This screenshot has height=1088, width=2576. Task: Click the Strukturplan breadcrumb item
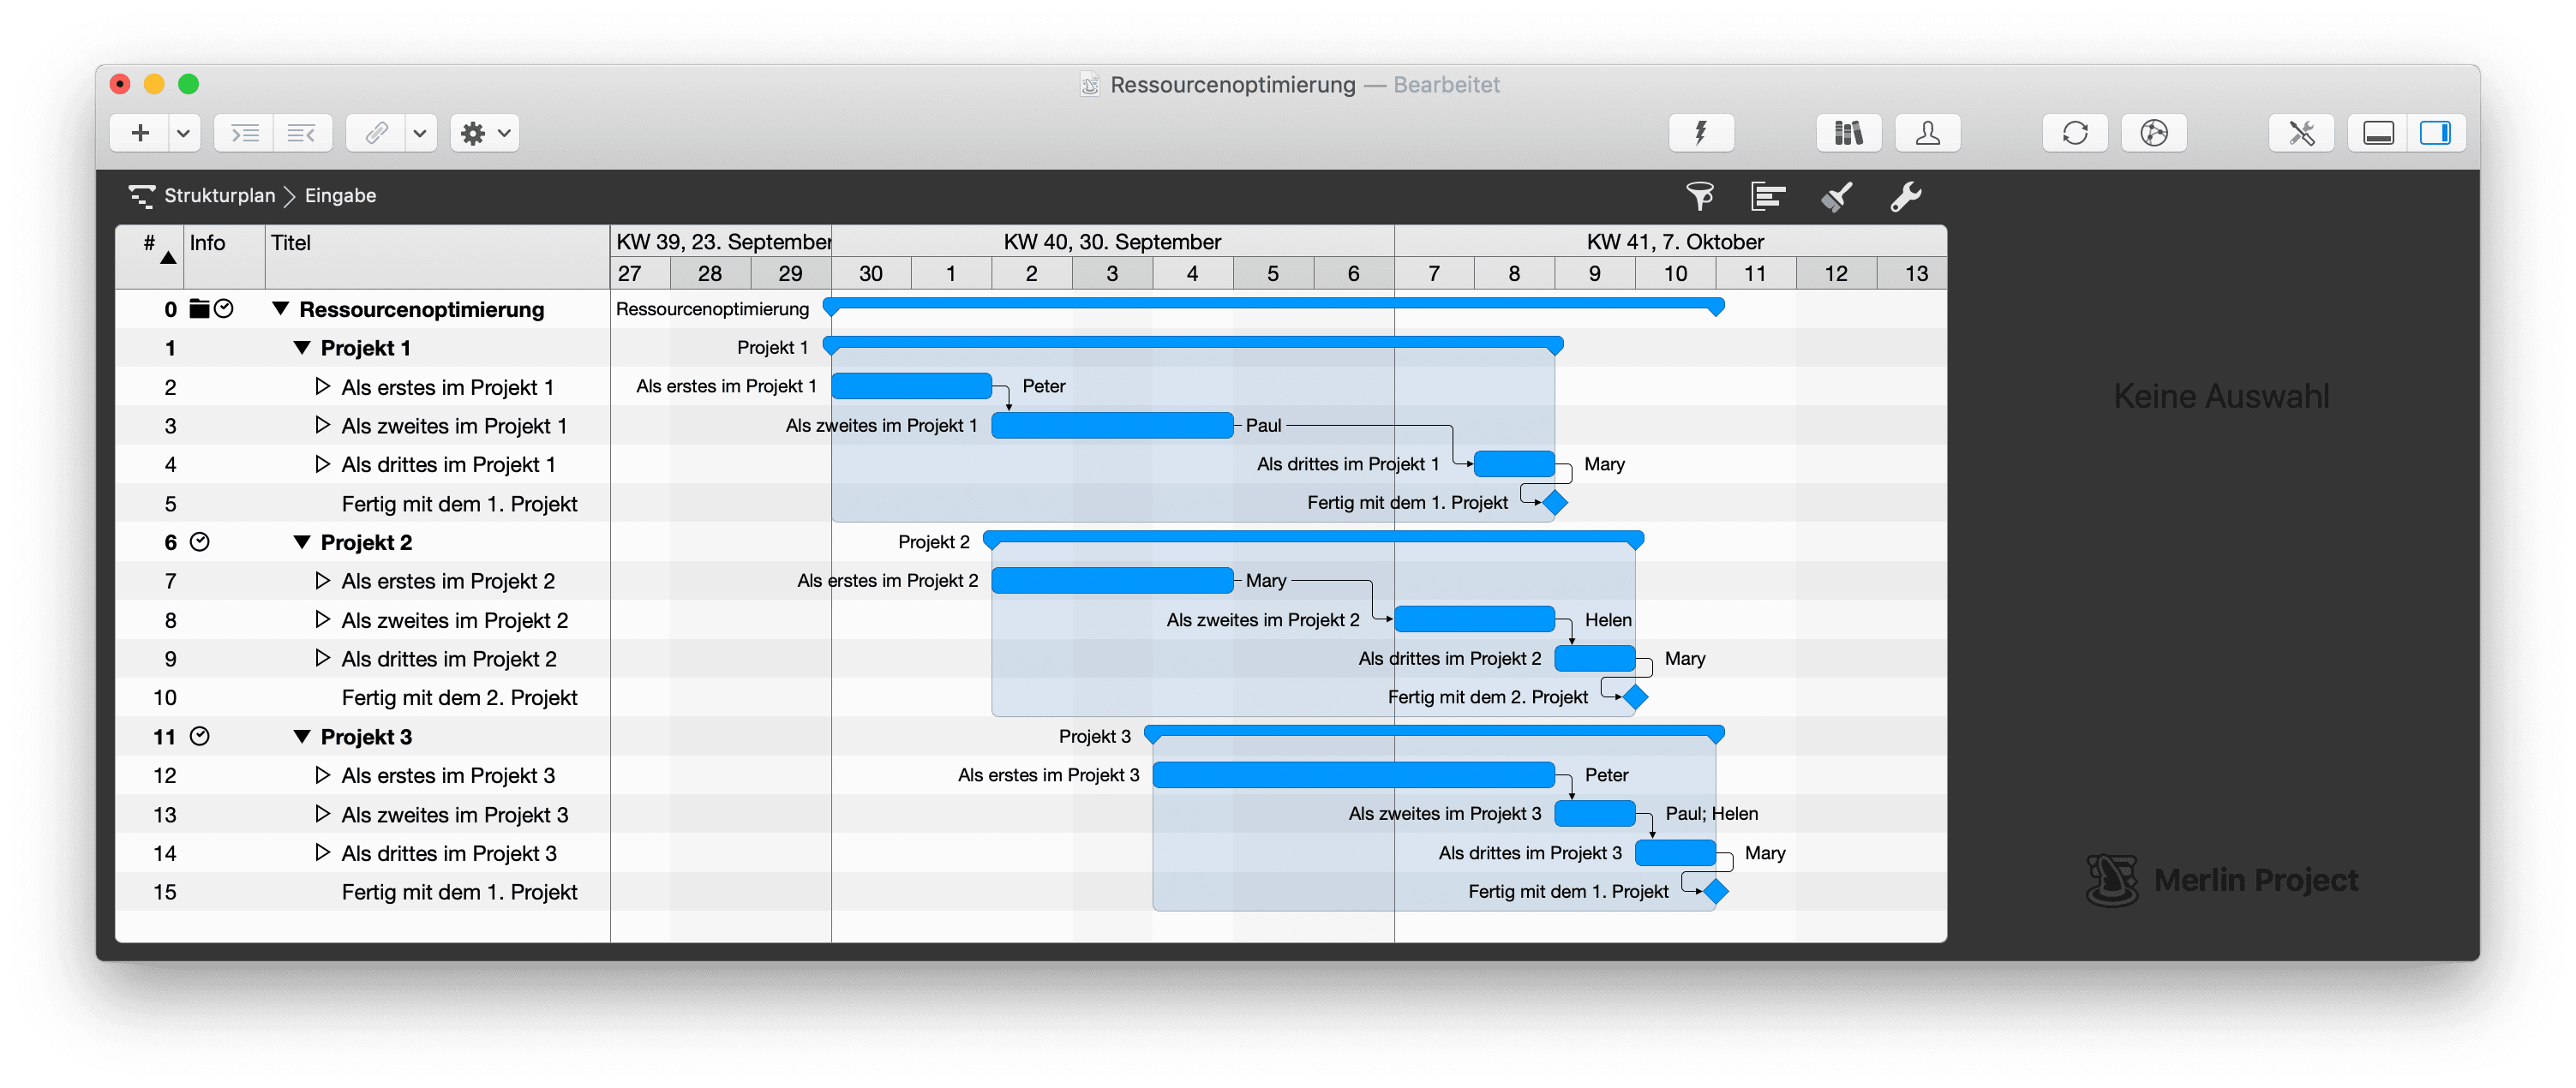click(219, 196)
